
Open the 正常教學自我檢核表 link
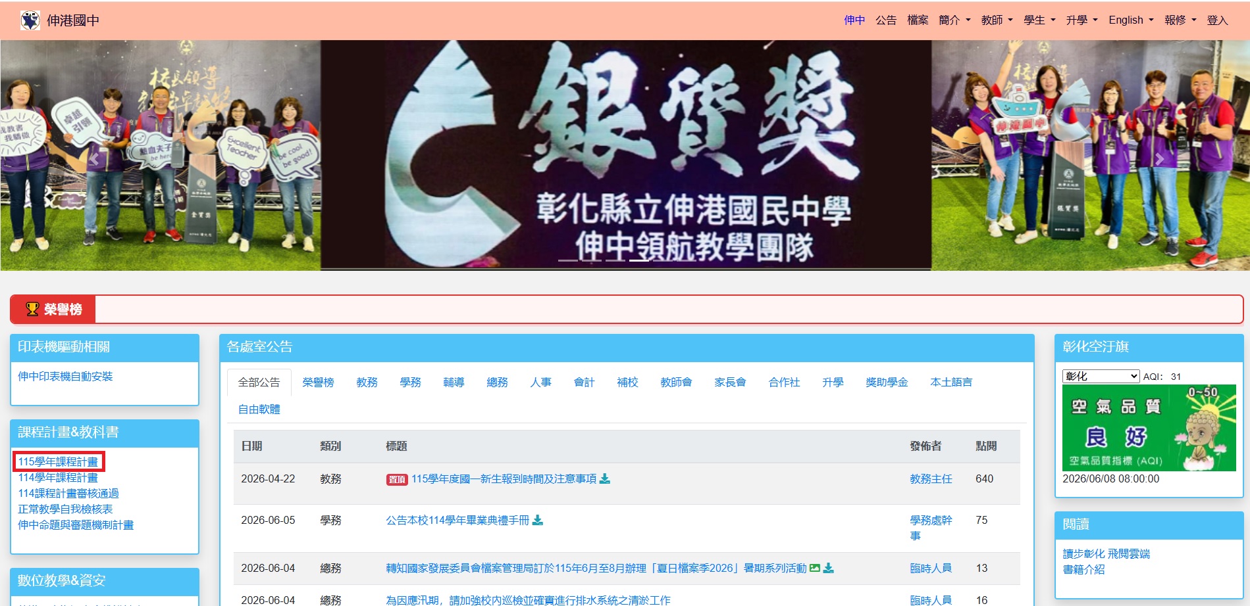(x=65, y=509)
